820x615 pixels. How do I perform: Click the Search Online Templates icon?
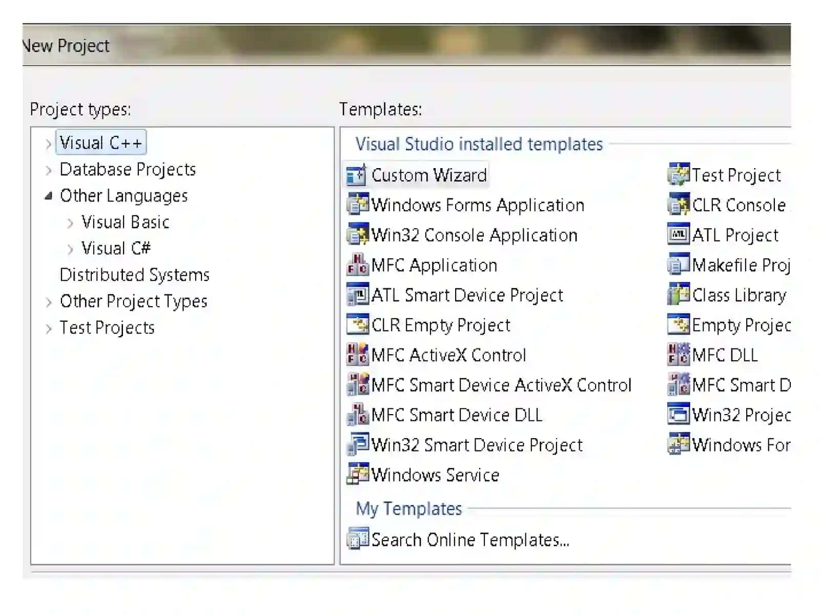[x=357, y=539]
